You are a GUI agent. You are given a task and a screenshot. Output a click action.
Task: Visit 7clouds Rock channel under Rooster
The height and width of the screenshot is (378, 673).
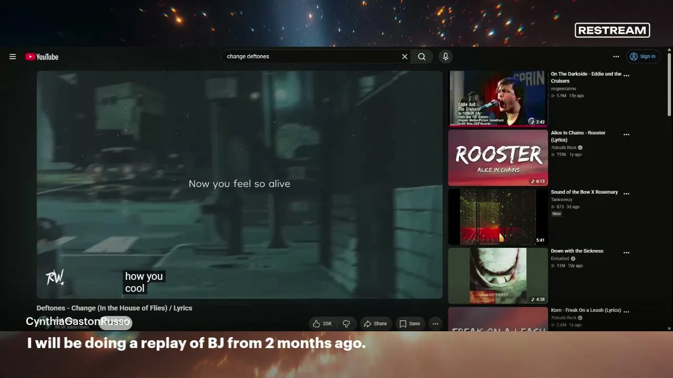click(564, 148)
